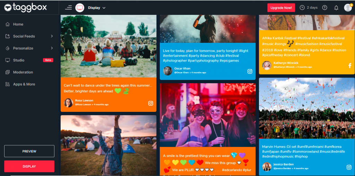Go to Home in the sidebar

18,24
